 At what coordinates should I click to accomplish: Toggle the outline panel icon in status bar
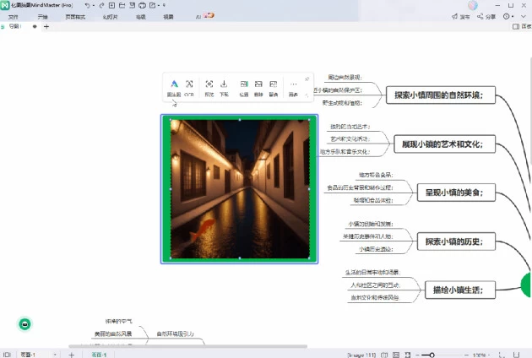click(x=8, y=355)
